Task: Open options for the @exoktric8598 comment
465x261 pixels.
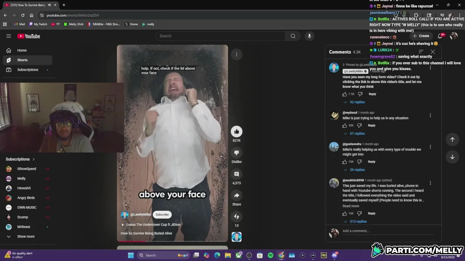Action: (x=430, y=183)
